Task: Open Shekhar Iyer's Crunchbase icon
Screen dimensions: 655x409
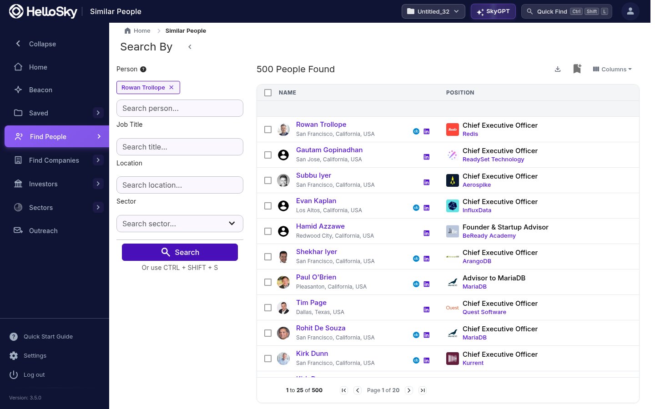Action: (x=416, y=259)
